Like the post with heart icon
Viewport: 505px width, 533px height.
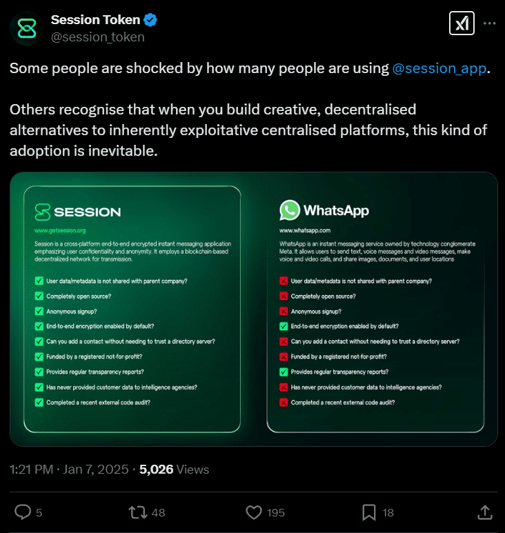click(255, 512)
